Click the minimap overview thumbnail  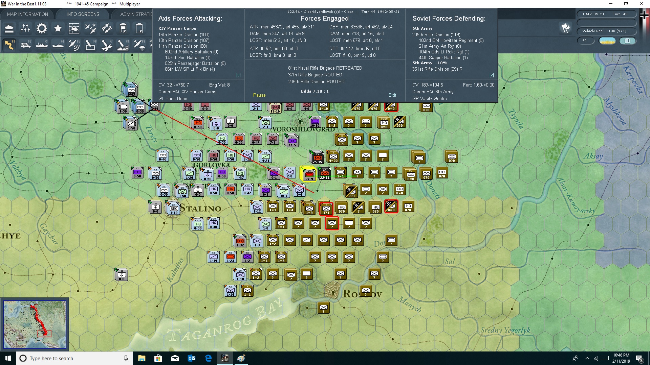(x=35, y=324)
